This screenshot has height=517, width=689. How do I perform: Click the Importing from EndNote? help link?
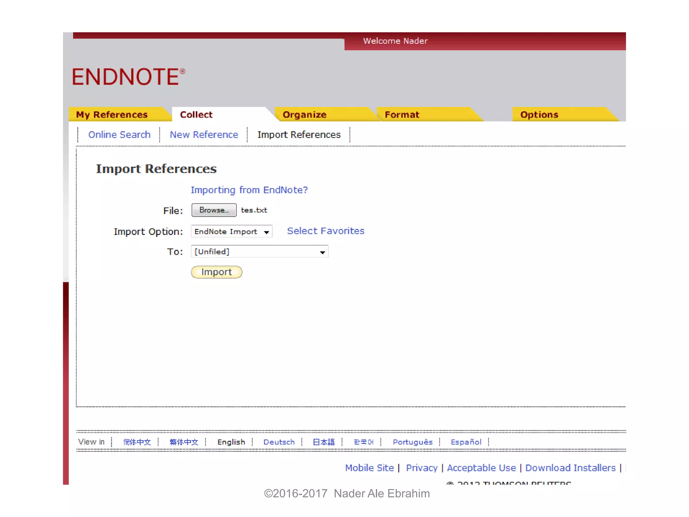click(x=249, y=190)
